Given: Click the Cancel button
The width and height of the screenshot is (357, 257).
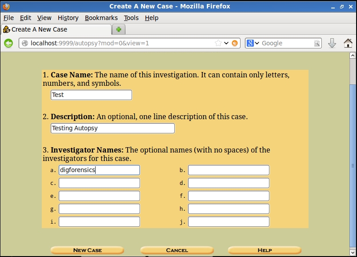Looking at the screenshot, I should [177, 250].
